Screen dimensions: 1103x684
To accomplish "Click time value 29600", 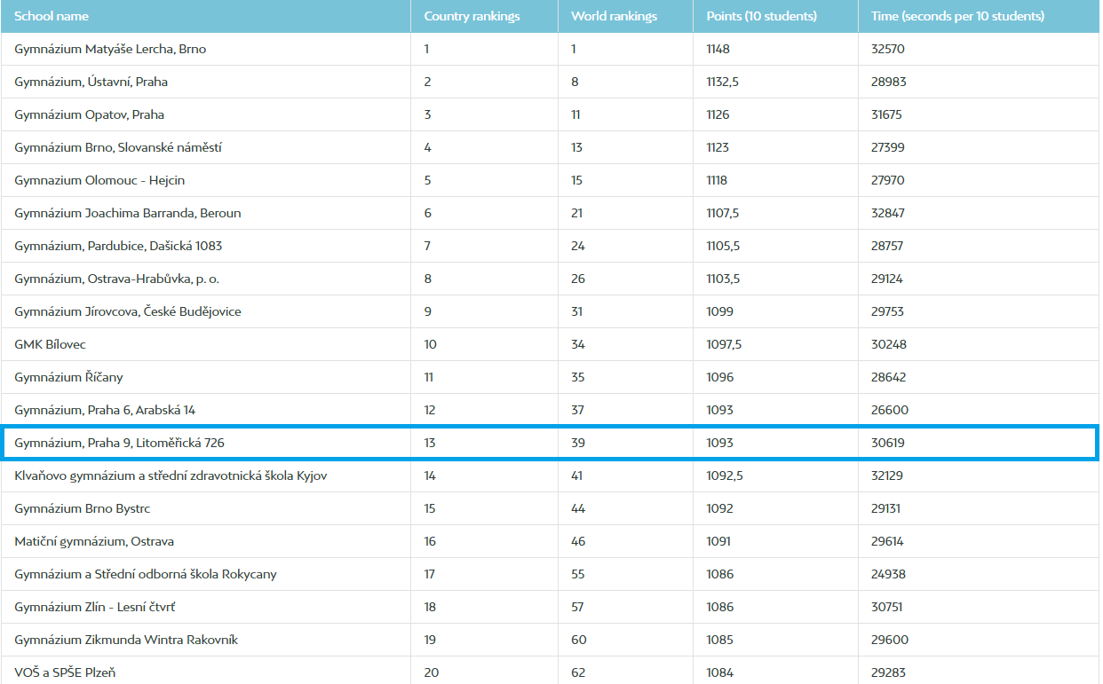I will 889,640.
